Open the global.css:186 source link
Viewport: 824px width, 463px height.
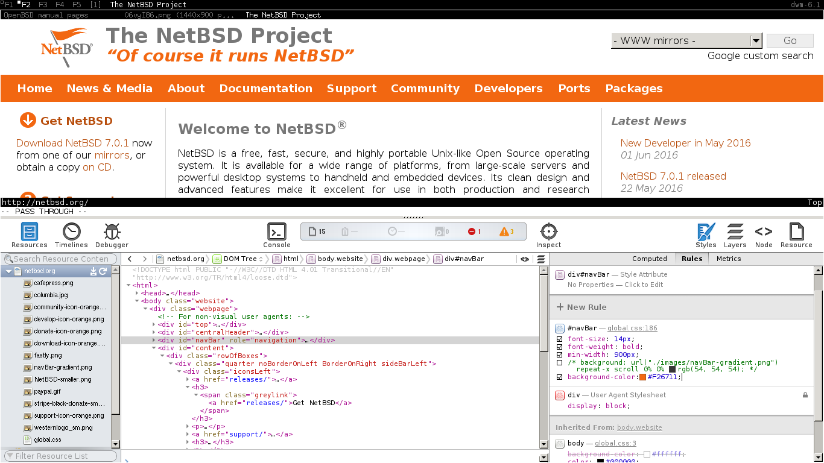click(x=632, y=328)
